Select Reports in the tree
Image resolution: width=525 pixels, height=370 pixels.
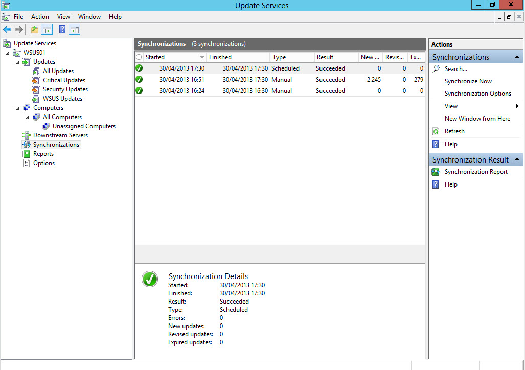pos(43,154)
